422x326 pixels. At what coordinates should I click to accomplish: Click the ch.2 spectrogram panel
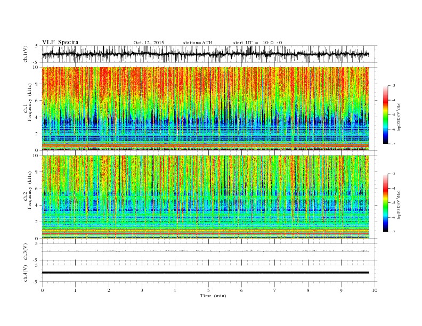(x=205, y=197)
